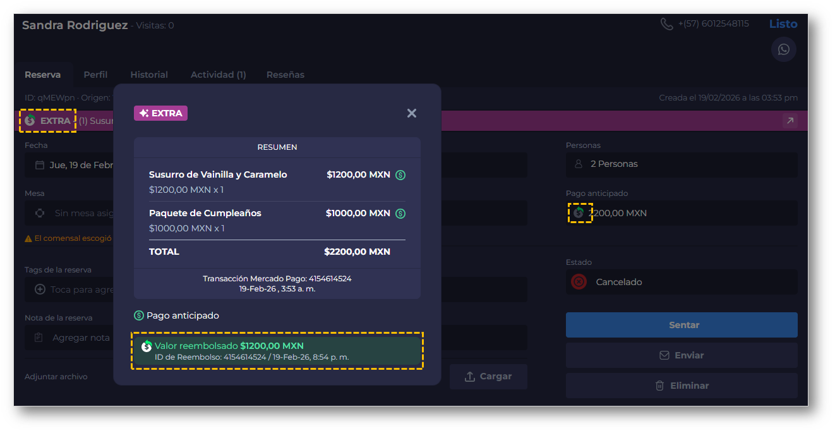
Task: Click refund dollar icon next to EXTRA label
Action: 30,120
